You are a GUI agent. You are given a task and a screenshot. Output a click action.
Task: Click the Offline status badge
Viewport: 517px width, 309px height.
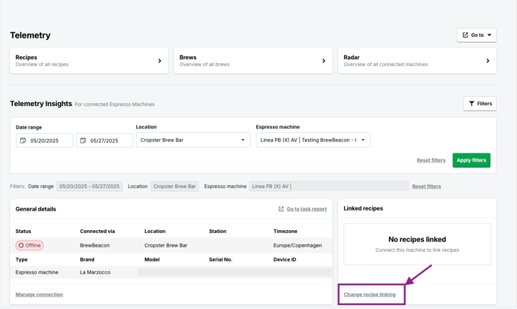coord(29,245)
